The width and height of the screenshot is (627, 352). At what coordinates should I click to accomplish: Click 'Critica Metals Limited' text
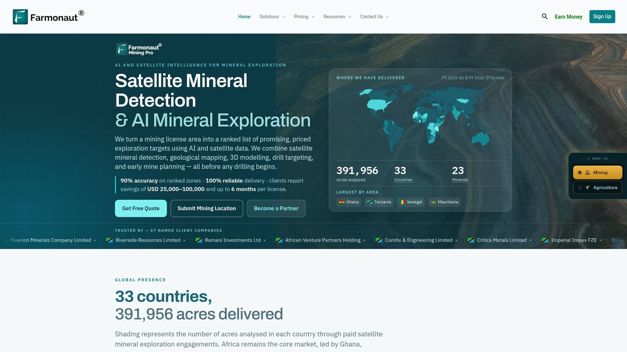[x=502, y=240]
